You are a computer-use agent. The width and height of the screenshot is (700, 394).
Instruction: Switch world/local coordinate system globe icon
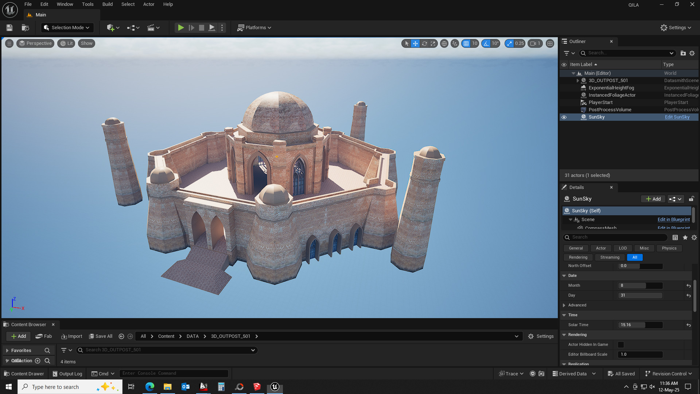[444, 43]
